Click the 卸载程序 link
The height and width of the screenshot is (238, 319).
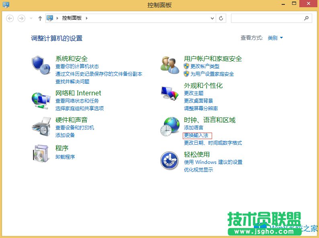[65, 157]
